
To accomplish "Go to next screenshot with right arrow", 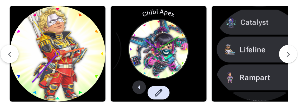I will click(x=288, y=54).
